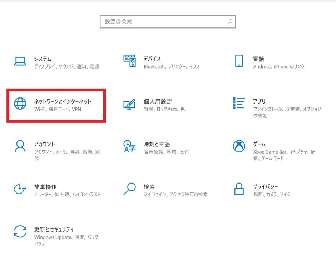
Task: Click the Wi-Fi、機内モード、VPN subtitle text
Action: click(58, 109)
